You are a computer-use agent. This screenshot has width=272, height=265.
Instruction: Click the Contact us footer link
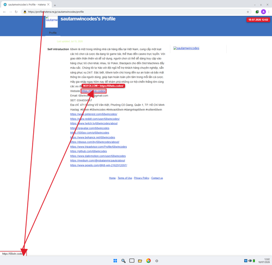pyautogui.click(x=157, y=178)
